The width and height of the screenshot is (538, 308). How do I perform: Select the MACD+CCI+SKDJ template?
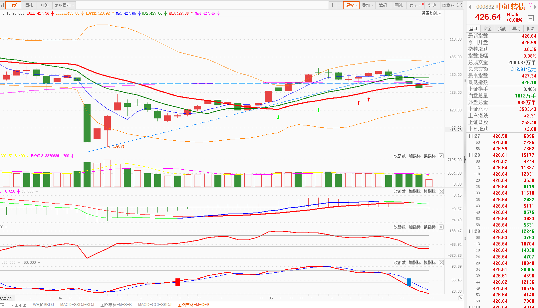[155, 305]
